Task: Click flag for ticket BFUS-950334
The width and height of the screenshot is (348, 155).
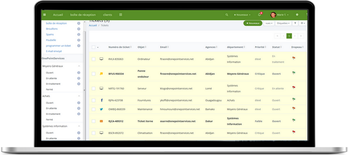Action: (294, 73)
